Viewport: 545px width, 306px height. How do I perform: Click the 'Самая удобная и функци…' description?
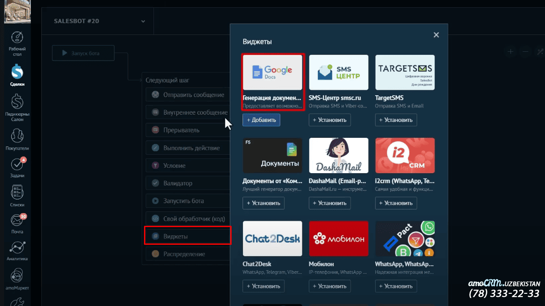pos(405,189)
